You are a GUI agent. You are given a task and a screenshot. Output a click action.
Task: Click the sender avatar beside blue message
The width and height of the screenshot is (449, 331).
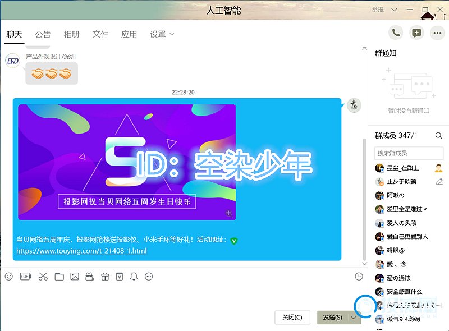click(354, 105)
